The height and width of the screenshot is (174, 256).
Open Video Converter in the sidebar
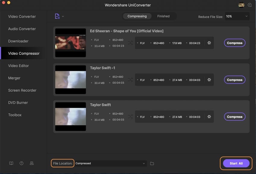click(22, 17)
